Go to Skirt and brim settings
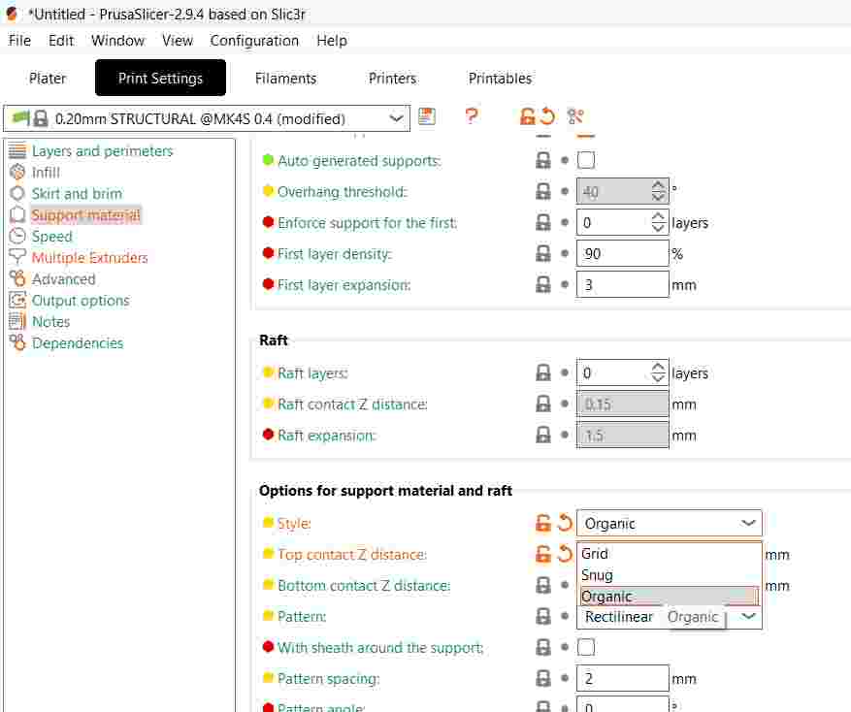 click(77, 194)
